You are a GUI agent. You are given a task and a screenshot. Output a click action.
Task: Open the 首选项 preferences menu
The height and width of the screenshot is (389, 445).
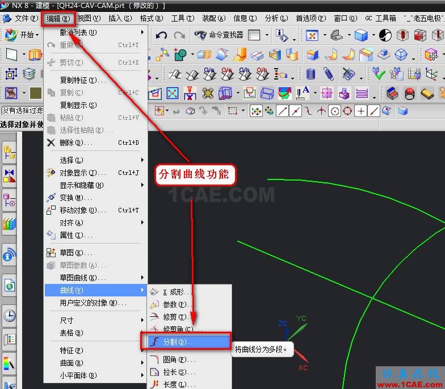click(311, 18)
